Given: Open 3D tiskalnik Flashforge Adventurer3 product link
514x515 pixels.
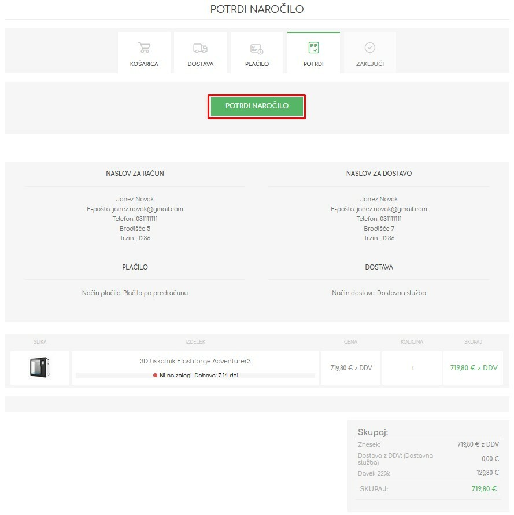Looking at the screenshot, I should (195, 361).
